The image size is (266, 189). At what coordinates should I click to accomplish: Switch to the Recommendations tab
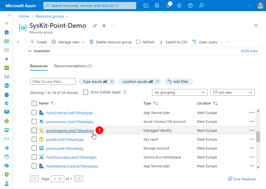point(73,66)
